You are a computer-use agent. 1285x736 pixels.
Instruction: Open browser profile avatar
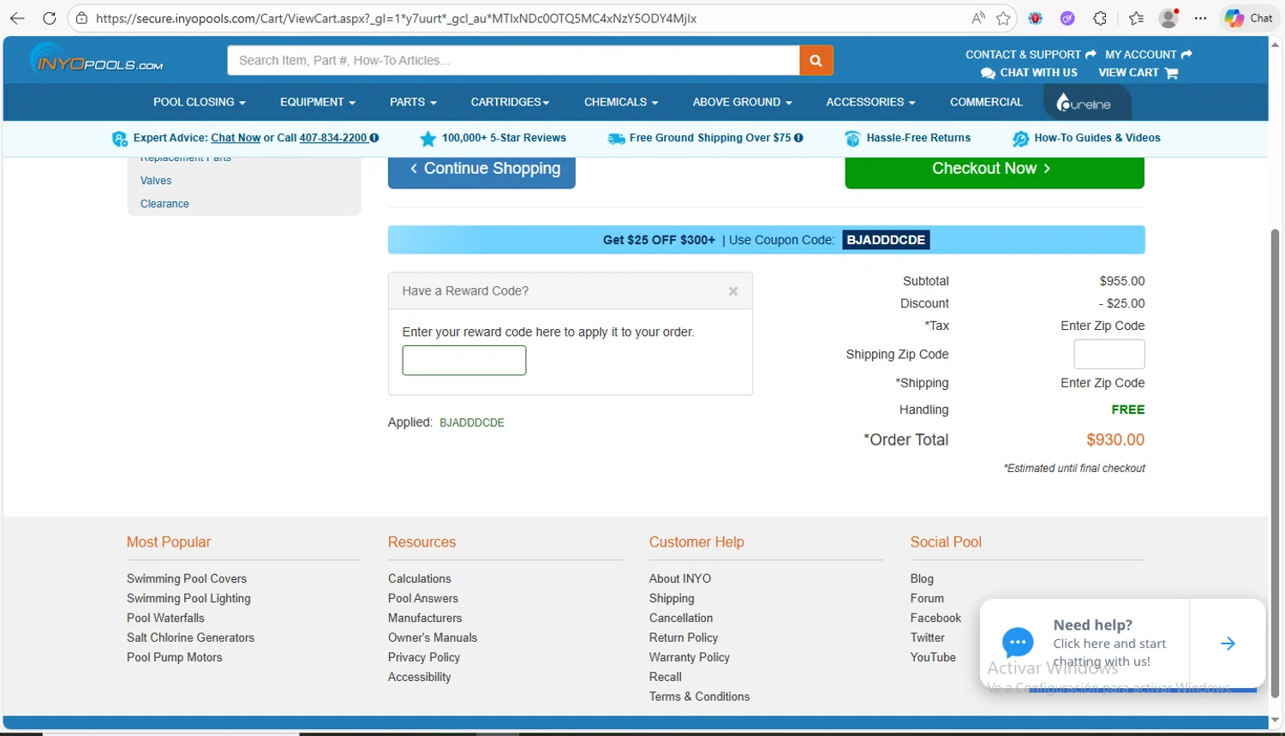coord(1168,18)
